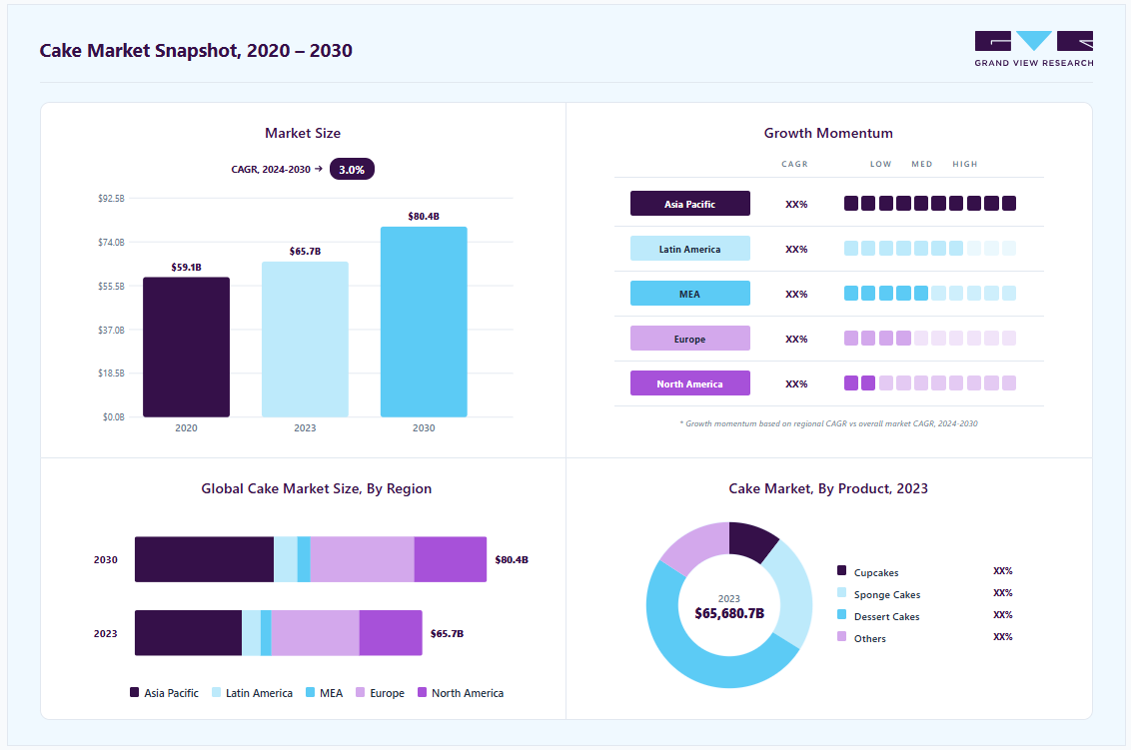Click the Cake Market, By Product, 2023 title
This screenshot has width=1131, height=750.
coord(828,488)
